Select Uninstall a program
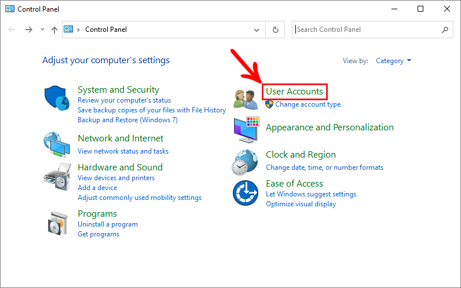This screenshot has width=461, height=288. point(108,224)
